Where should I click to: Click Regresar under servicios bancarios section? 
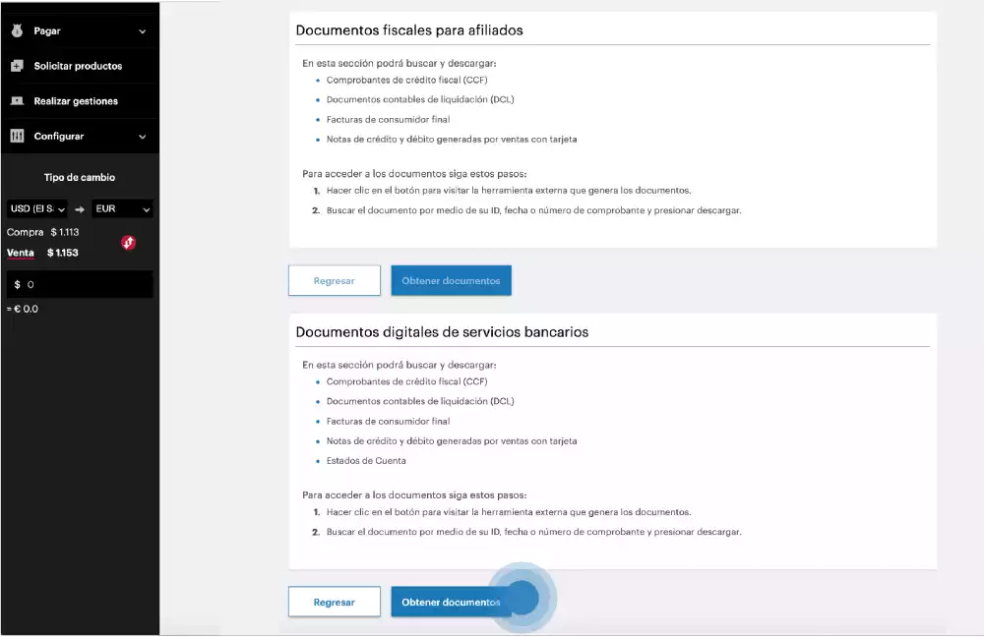pos(334,602)
